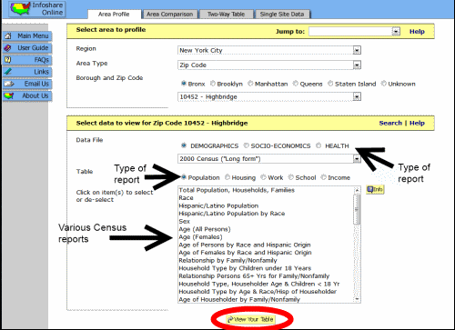Open the 2000 Census Long form dropdown
Screen dimensions: 455x330
[x=269, y=159]
